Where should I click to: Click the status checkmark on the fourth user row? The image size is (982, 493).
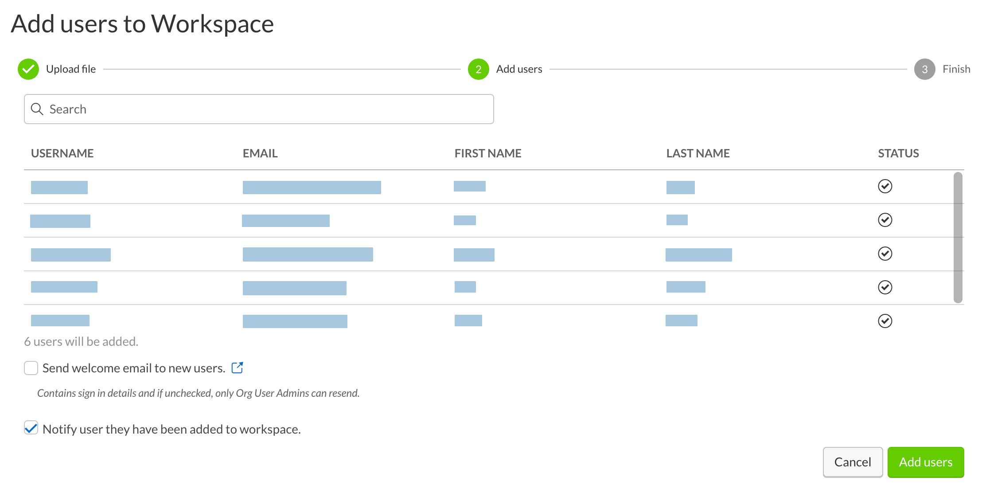885,287
